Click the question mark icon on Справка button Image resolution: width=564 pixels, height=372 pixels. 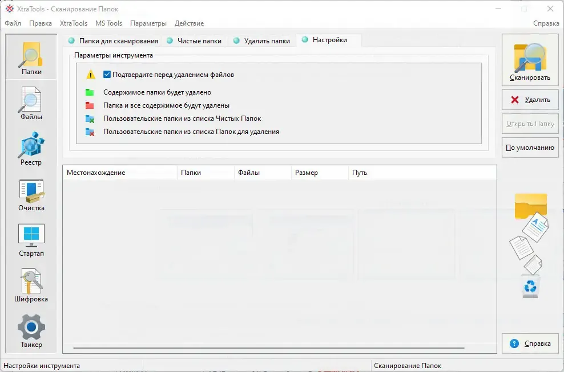point(514,344)
